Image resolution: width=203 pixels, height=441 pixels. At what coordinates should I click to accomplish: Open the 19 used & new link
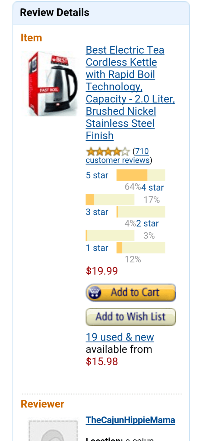(x=120, y=337)
